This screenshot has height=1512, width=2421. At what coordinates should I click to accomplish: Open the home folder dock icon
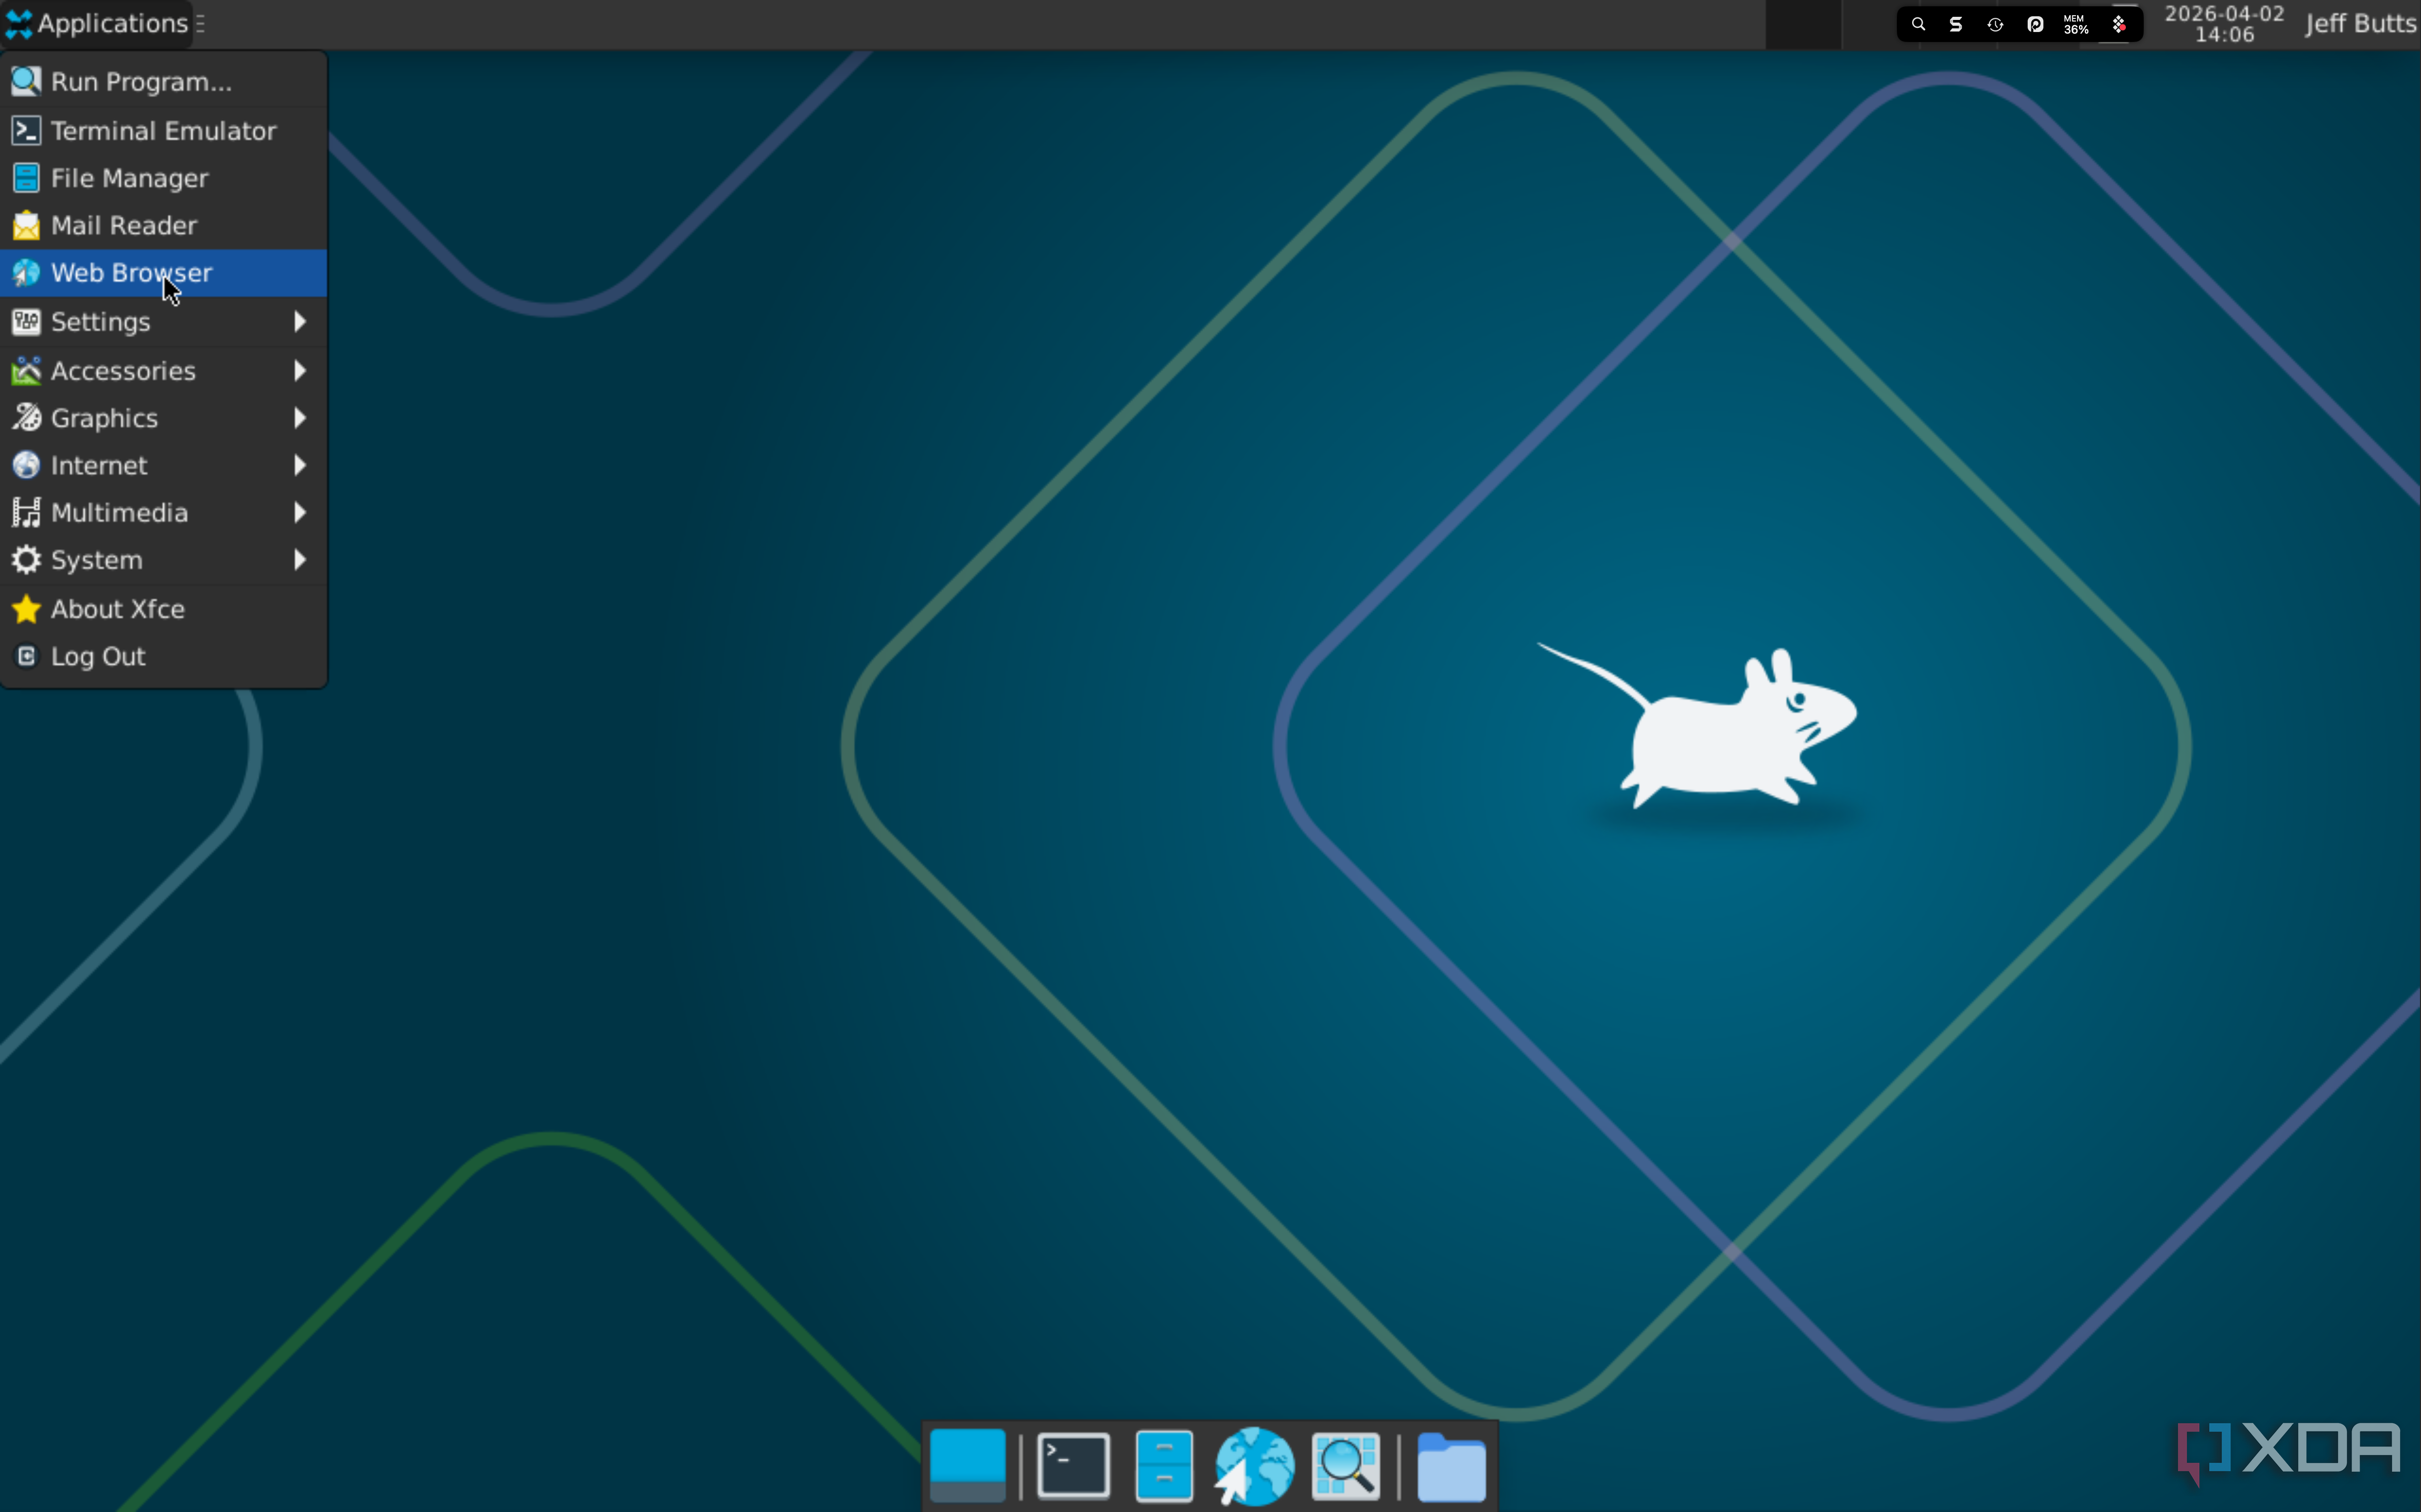[x=1451, y=1467]
